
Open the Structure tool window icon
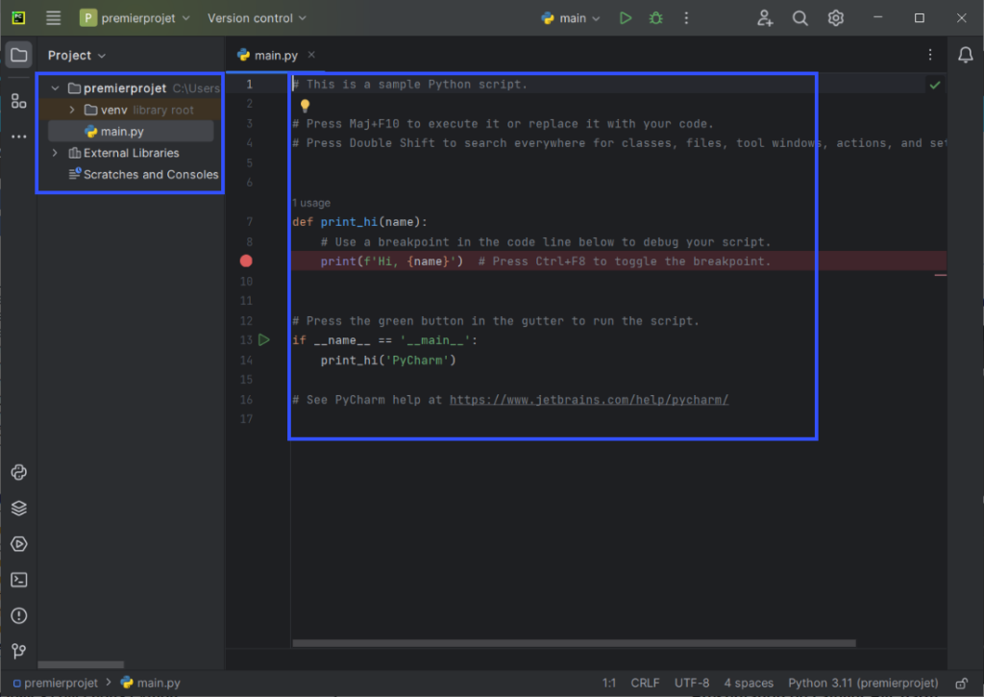click(x=18, y=101)
